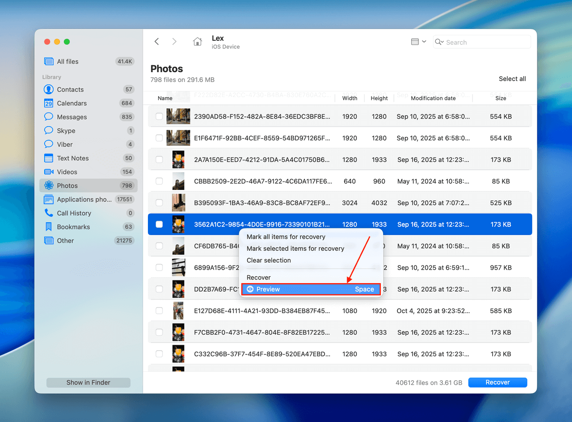This screenshot has height=422, width=572.
Task: Click the Bookmarks icon in sidebar
Action: [x=48, y=227]
